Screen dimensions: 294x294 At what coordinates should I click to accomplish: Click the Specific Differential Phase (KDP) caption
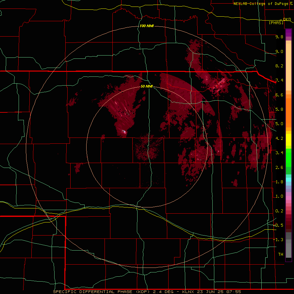pos(101,292)
